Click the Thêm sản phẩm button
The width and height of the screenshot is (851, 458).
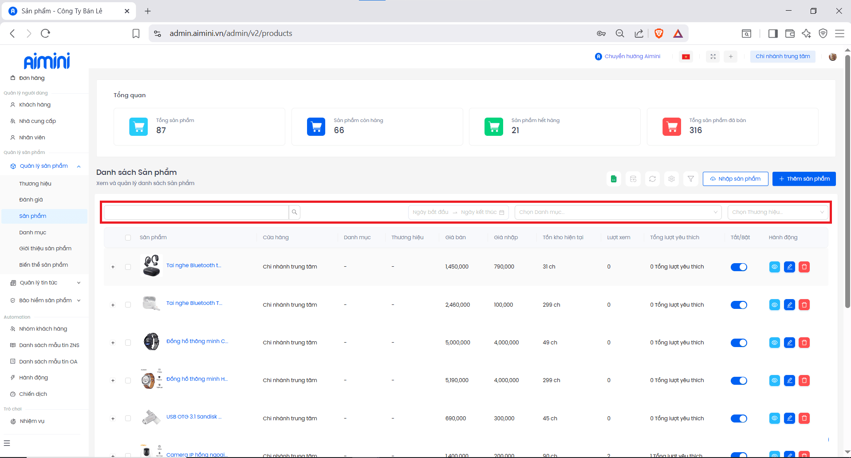[x=804, y=179]
